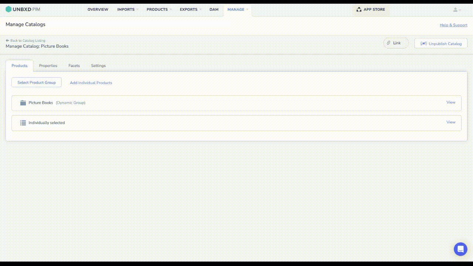Click the UNBXD PIM logo
Screen dimensions: 473x266
pos(23,9)
